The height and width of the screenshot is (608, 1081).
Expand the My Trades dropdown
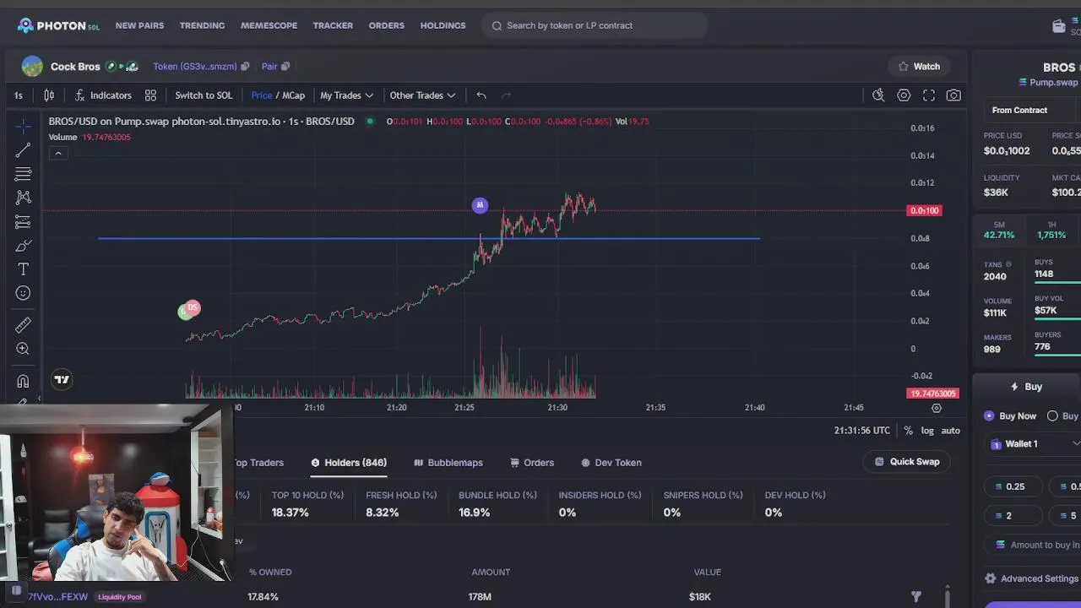(346, 95)
